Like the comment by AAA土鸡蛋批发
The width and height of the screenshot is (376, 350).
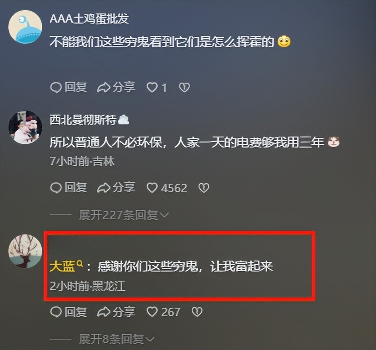point(156,88)
